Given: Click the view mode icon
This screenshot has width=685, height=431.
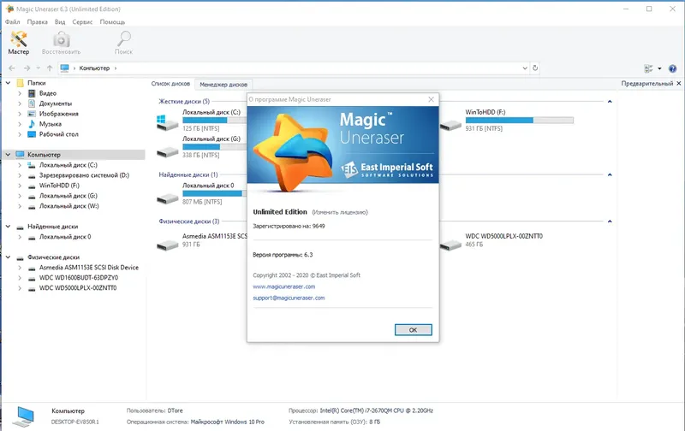Looking at the screenshot, I should click(x=649, y=68).
